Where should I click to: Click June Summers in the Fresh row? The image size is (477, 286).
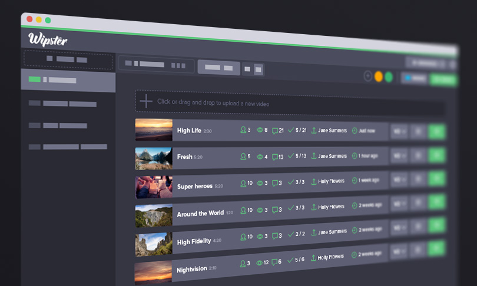click(x=332, y=156)
